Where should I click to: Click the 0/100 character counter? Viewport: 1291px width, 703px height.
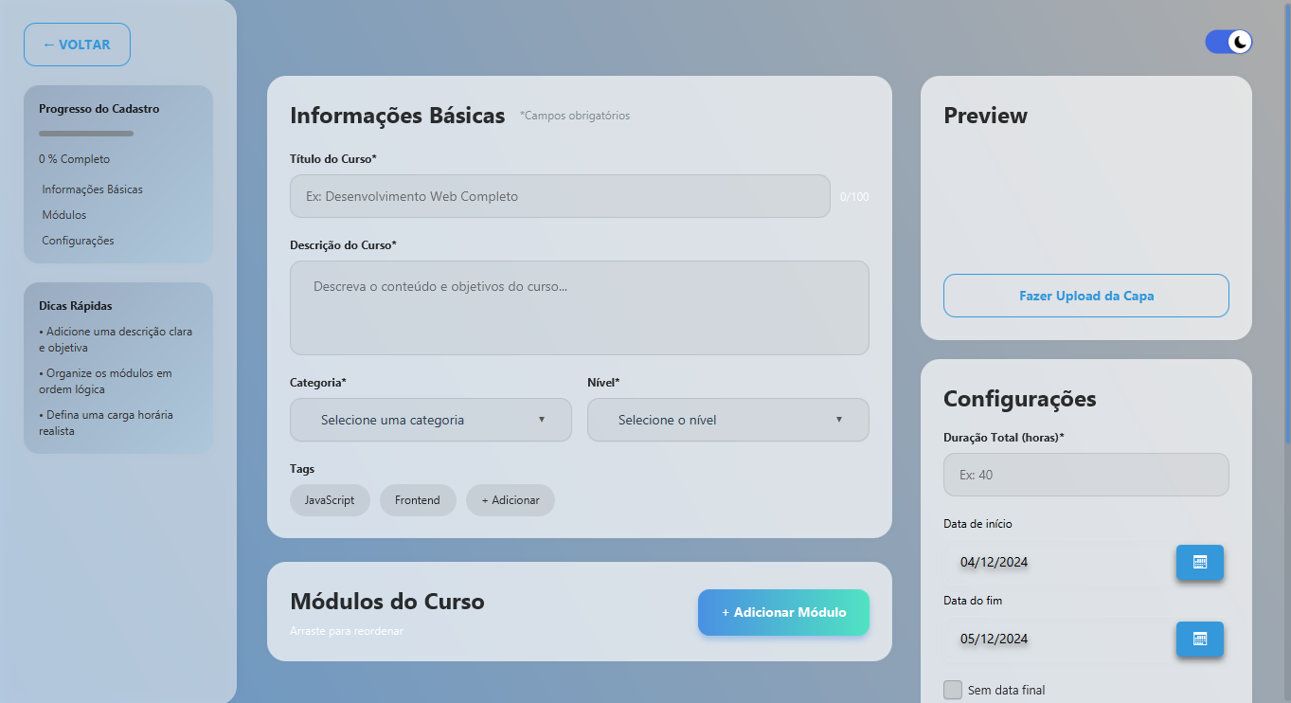tap(854, 197)
